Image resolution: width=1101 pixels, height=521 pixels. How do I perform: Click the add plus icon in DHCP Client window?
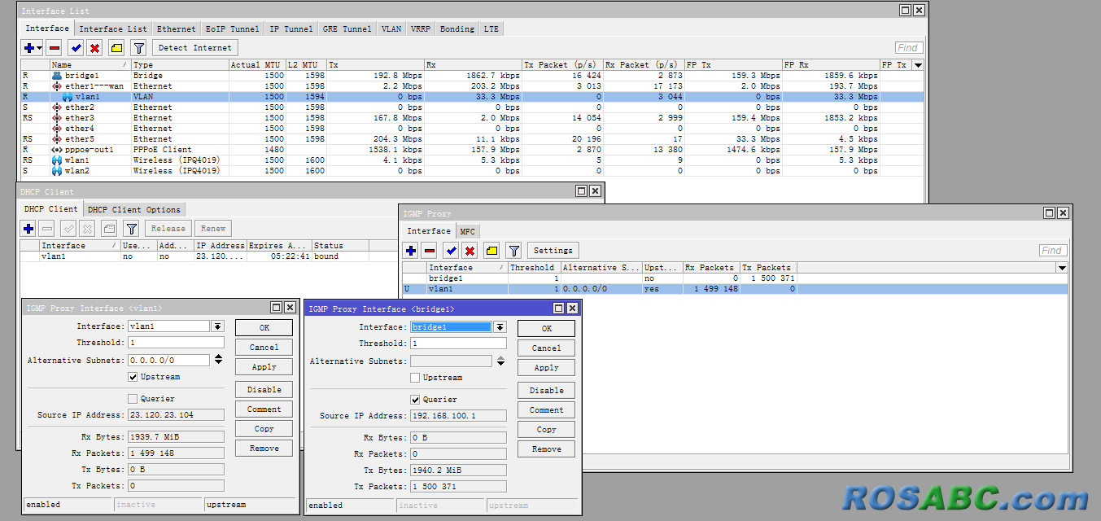(x=28, y=229)
